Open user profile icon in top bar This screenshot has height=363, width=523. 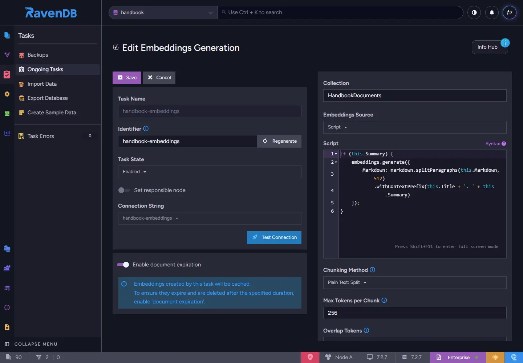(510, 12)
